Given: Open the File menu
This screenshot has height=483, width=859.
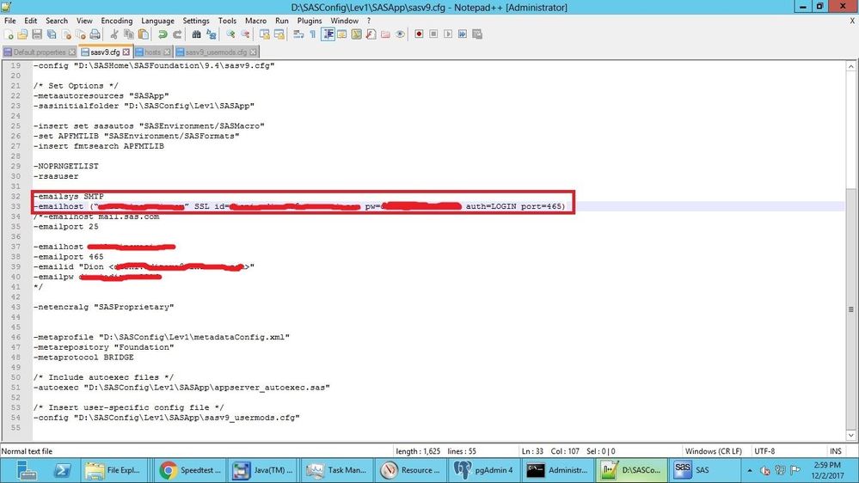Looking at the screenshot, I should coord(9,21).
